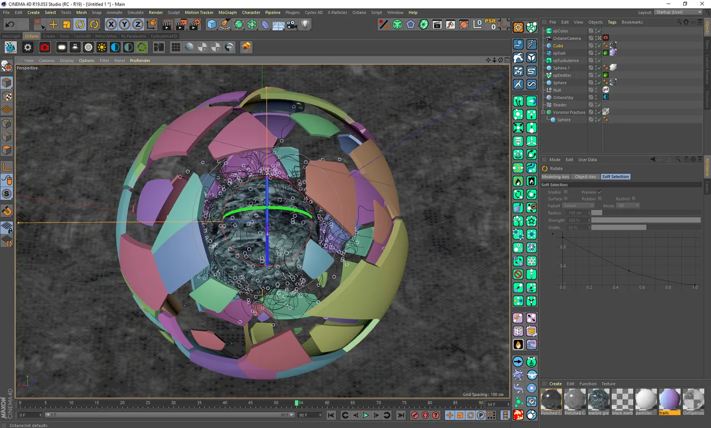Click the Edit Render Settings clapperboard icon
Viewport: 711px width, 428px height.
pyautogui.click(x=194, y=24)
